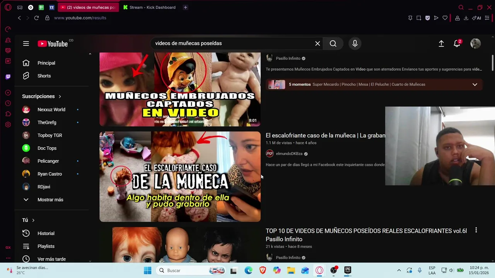Go to YouTube home via logo
495x278 pixels.
(53, 44)
